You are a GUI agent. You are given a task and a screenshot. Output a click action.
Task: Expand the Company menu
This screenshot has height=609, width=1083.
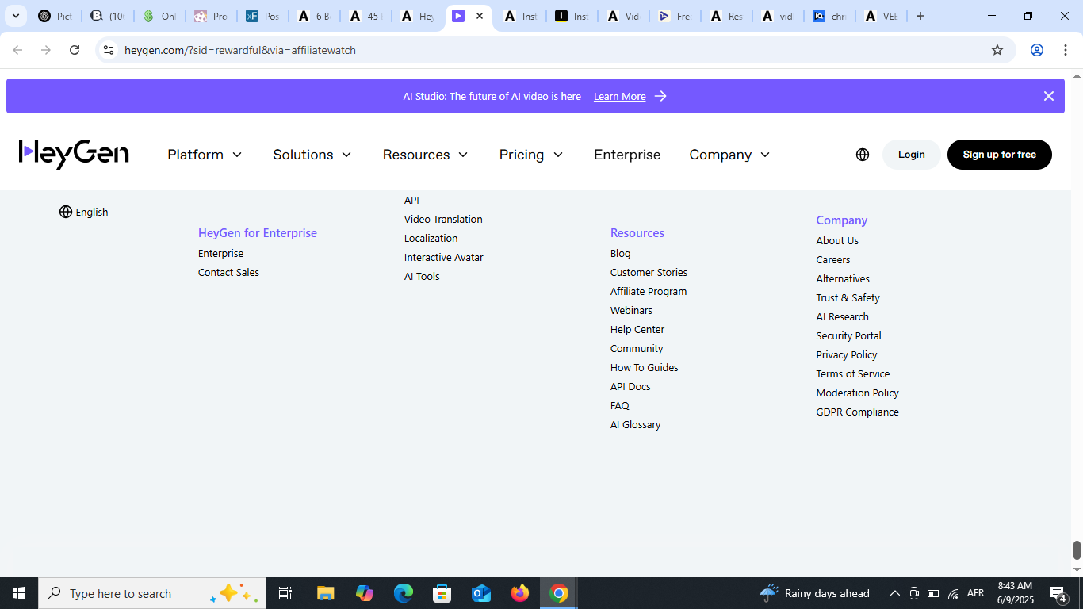730,155
